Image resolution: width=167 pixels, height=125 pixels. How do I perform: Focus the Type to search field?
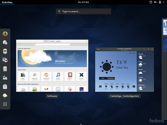[83, 11]
